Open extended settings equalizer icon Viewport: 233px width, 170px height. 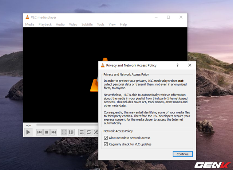click(x=71, y=132)
